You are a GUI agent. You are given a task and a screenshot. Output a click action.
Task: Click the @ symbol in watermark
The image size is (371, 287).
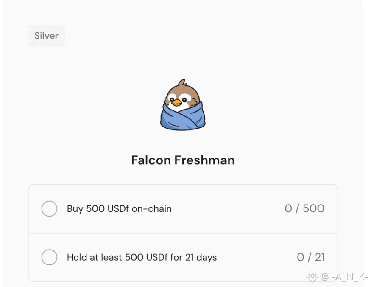[x=324, y=277]
